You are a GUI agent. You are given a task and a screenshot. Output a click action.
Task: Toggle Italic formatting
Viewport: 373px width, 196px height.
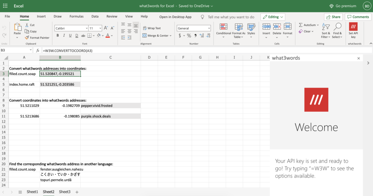tap(64, 36)
